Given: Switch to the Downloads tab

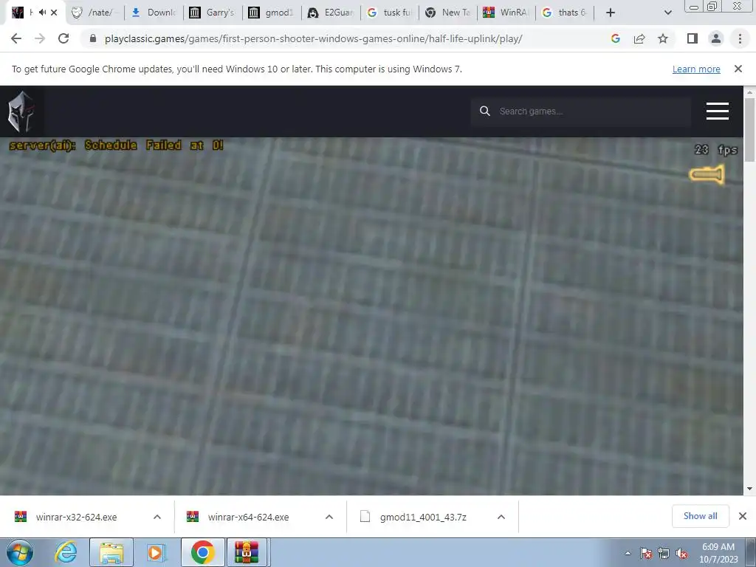Looking at the screenshot, I should (154, 13).
